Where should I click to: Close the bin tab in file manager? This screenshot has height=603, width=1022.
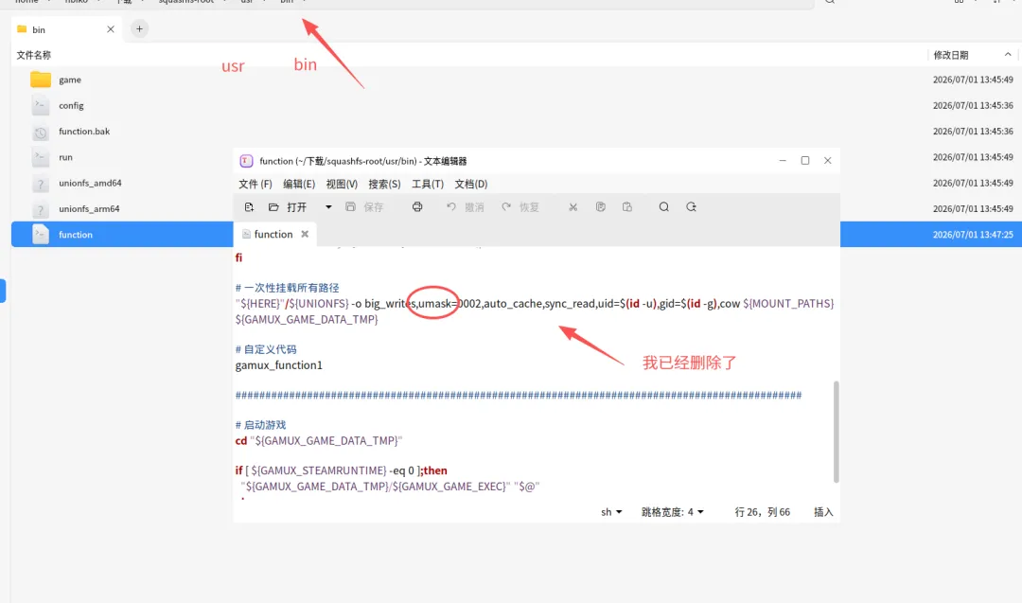point(111,29)
